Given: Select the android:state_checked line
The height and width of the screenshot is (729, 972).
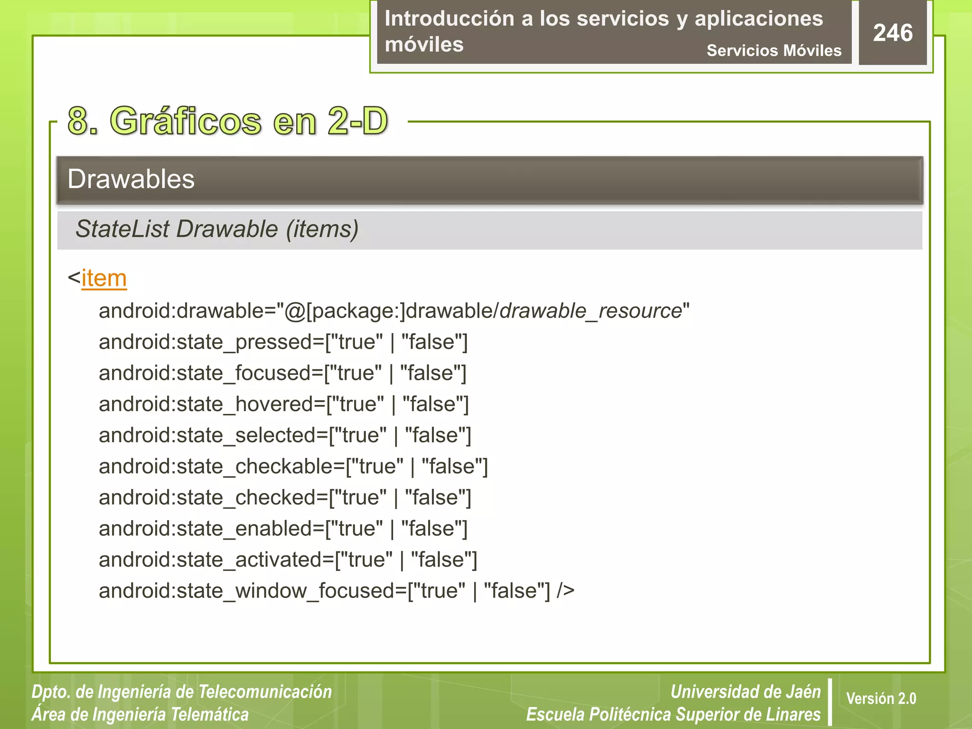Looking at the screenshot, I should [x=285, y=498].
